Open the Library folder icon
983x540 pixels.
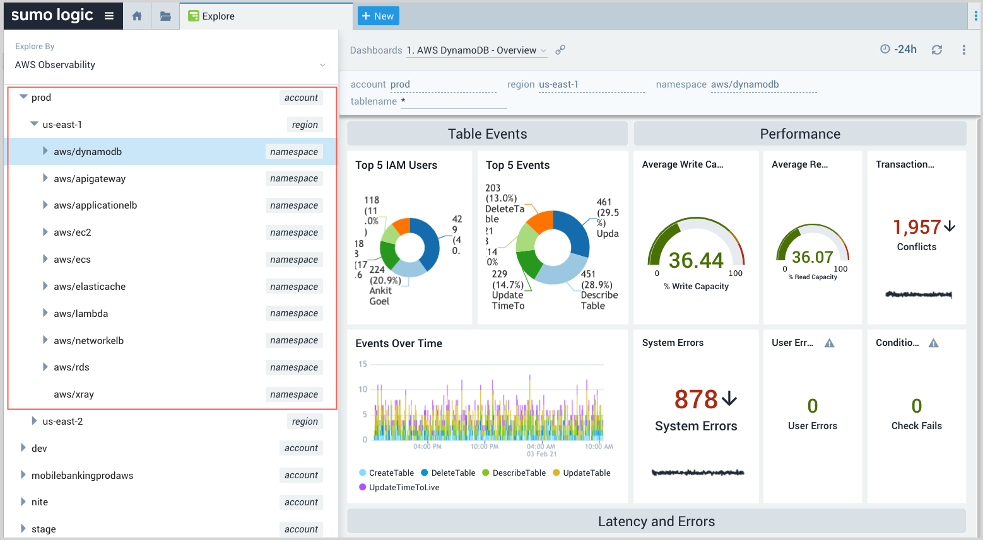165,16
